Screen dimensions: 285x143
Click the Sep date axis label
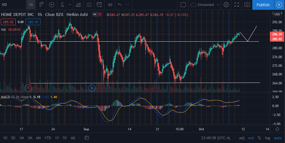[x=86, y=129]
